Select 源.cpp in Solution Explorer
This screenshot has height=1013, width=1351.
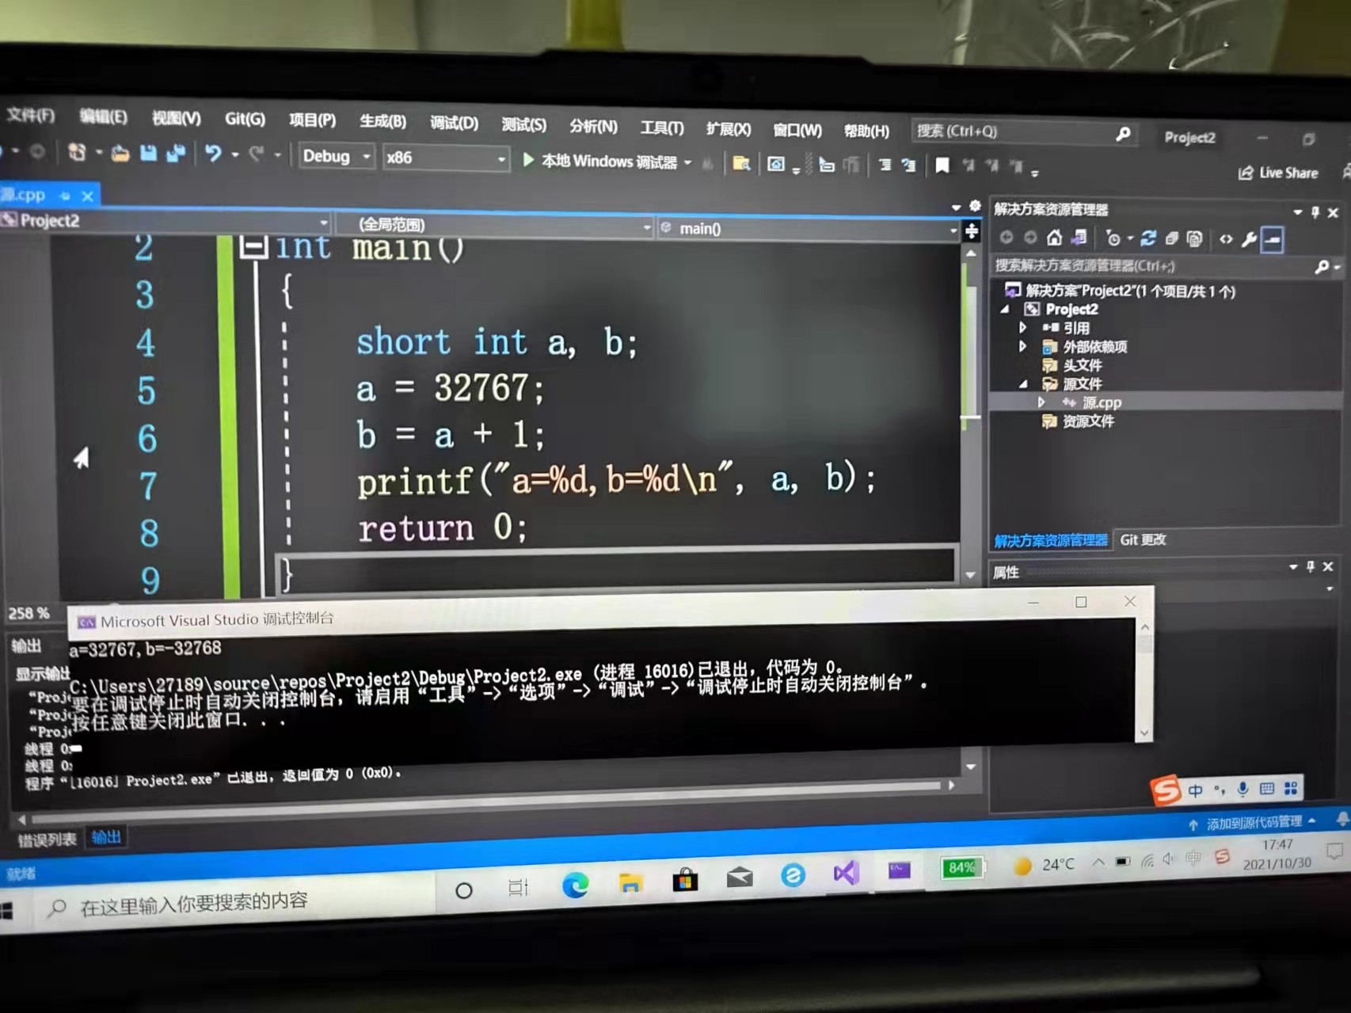point(1101,402)
